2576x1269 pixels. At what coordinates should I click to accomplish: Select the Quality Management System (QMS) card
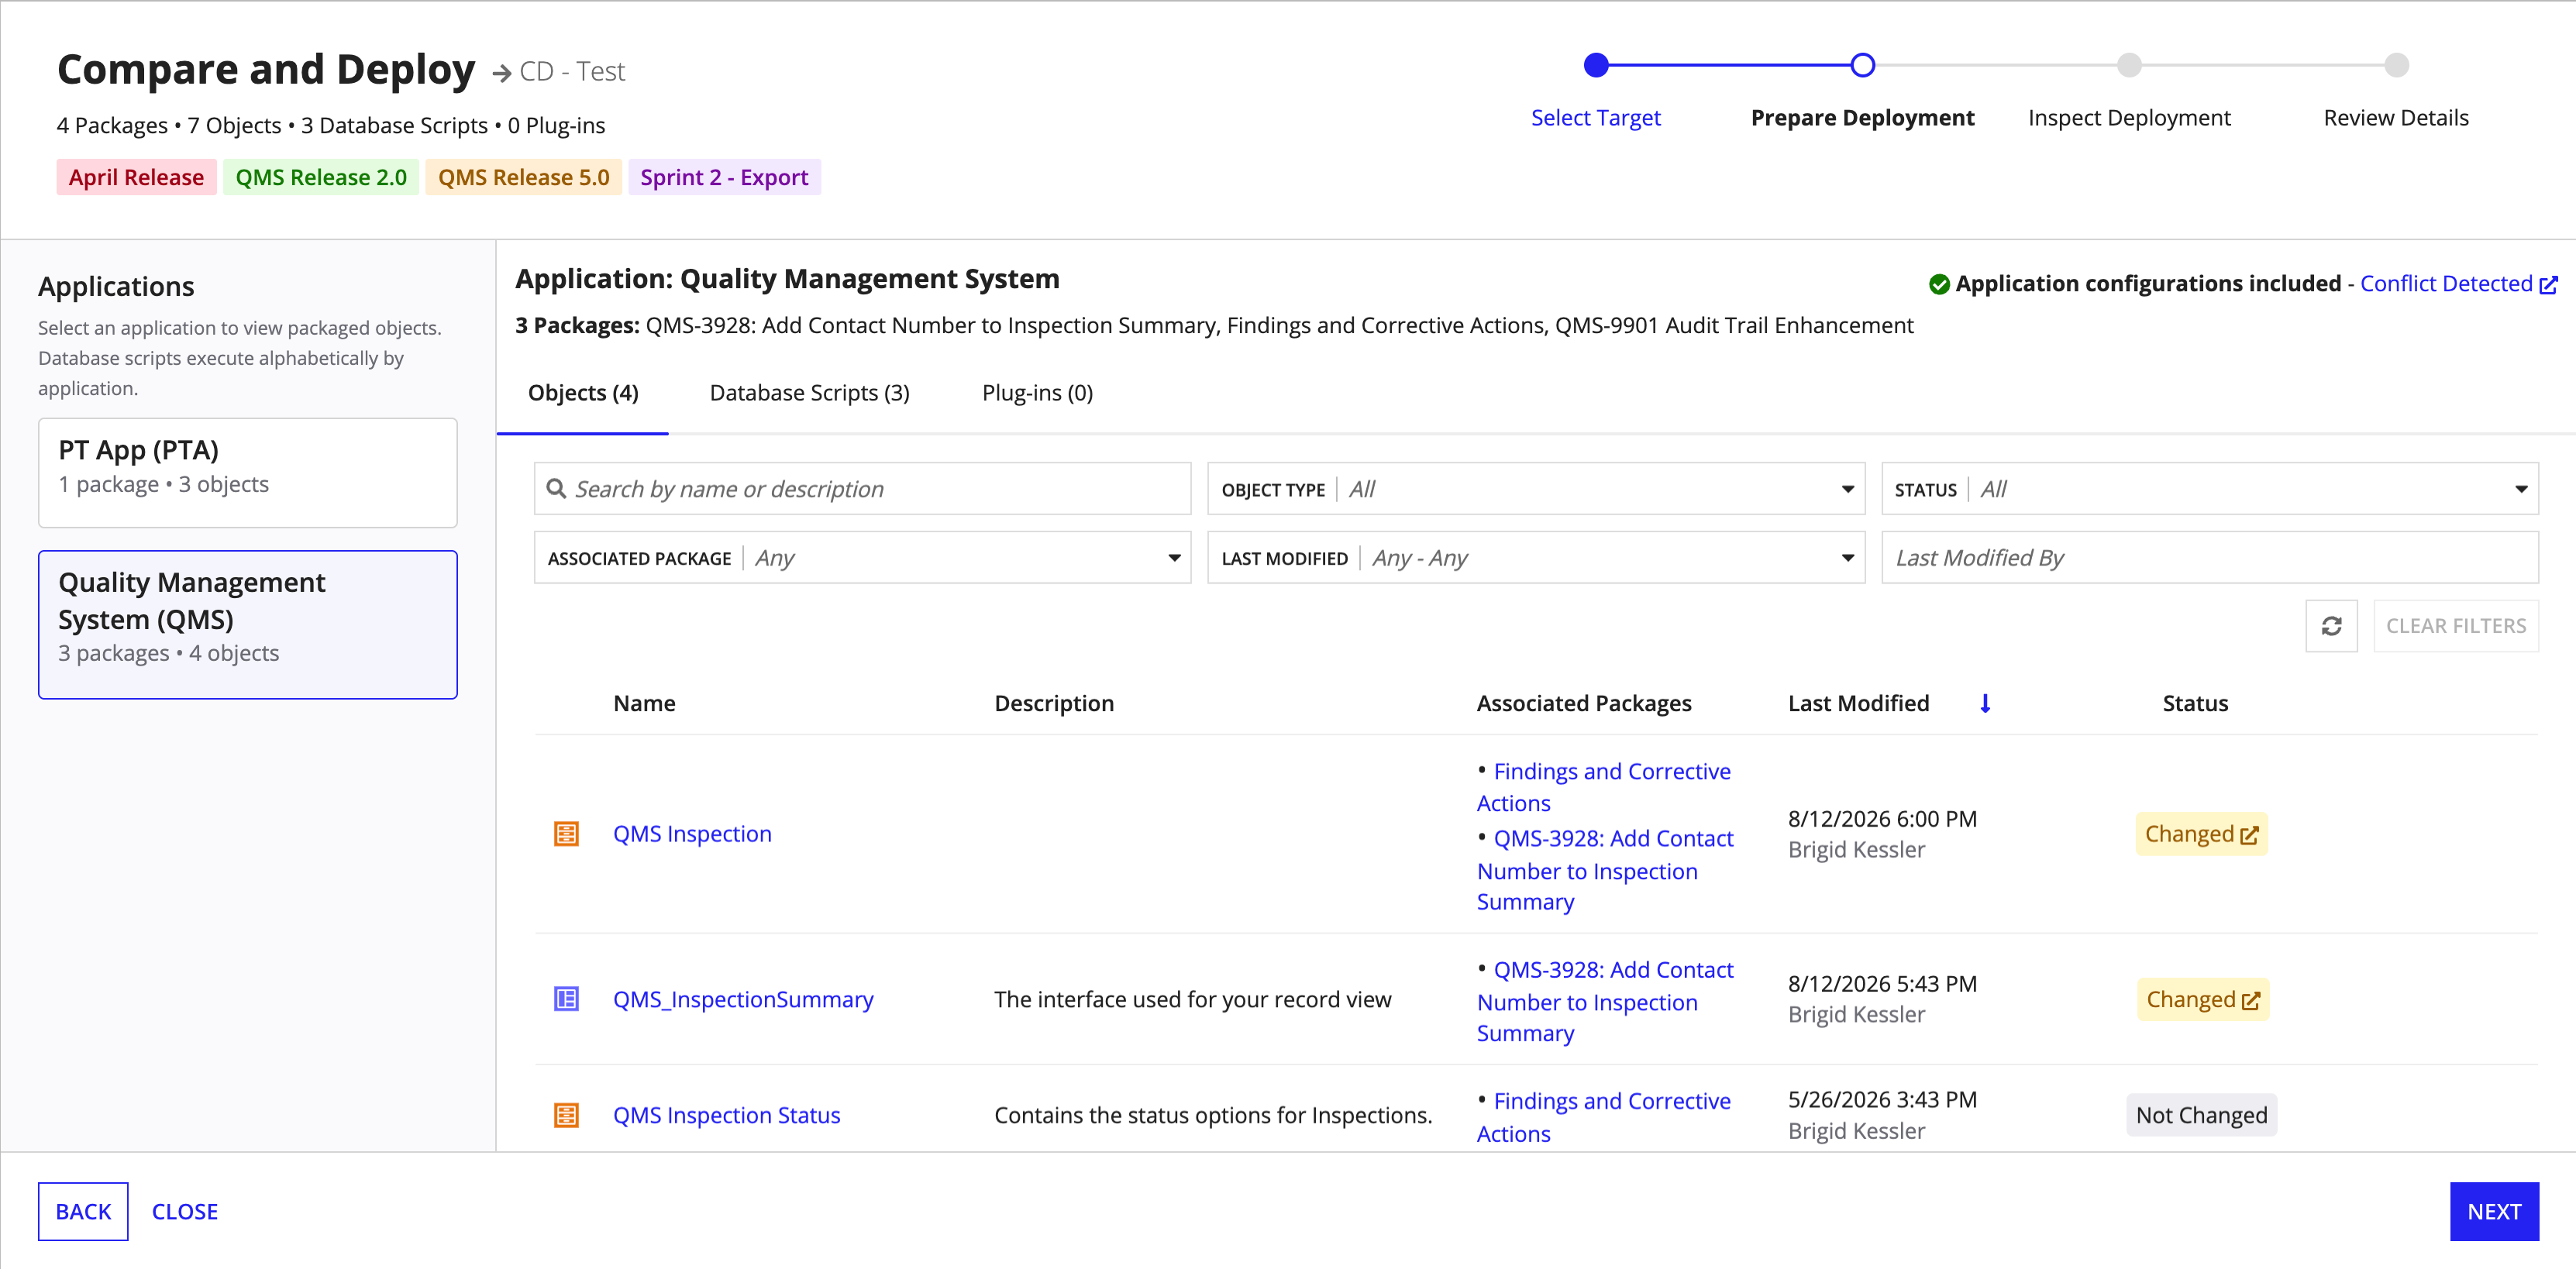click(247, 625)
